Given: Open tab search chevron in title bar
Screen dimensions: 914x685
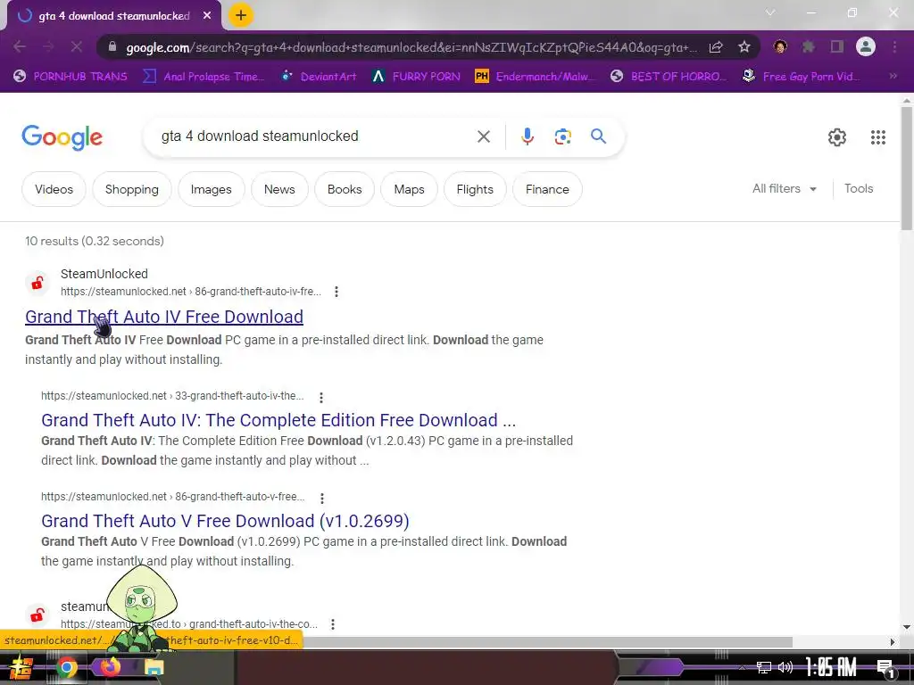Looking at the screenshot, I should [770, 12].
